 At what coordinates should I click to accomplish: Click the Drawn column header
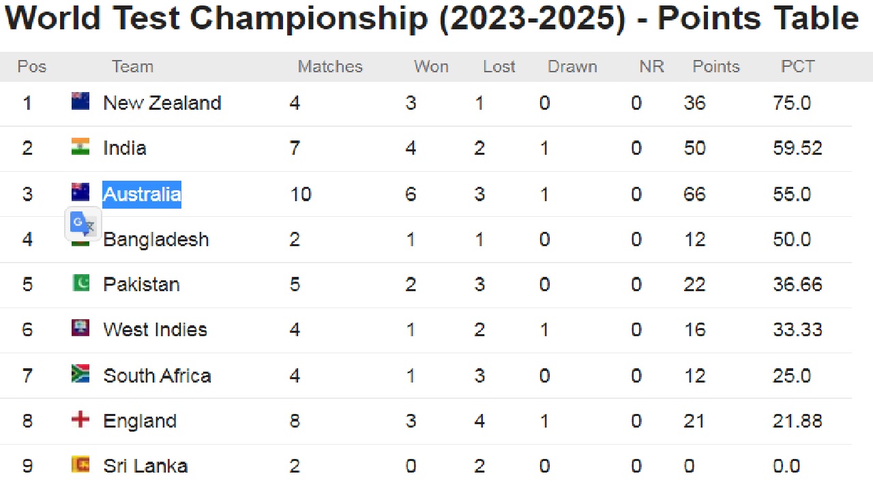(572, 67)
